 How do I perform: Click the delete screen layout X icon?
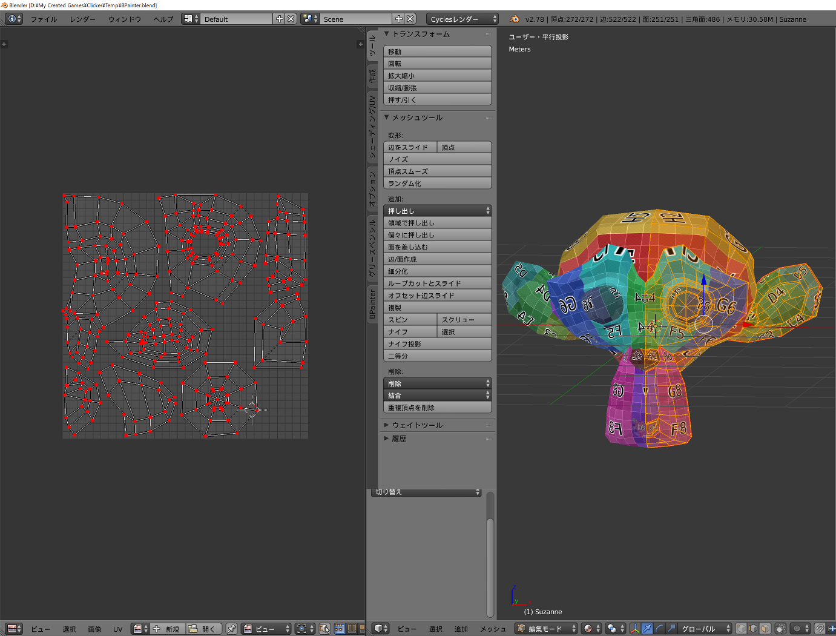coord(291,19)
